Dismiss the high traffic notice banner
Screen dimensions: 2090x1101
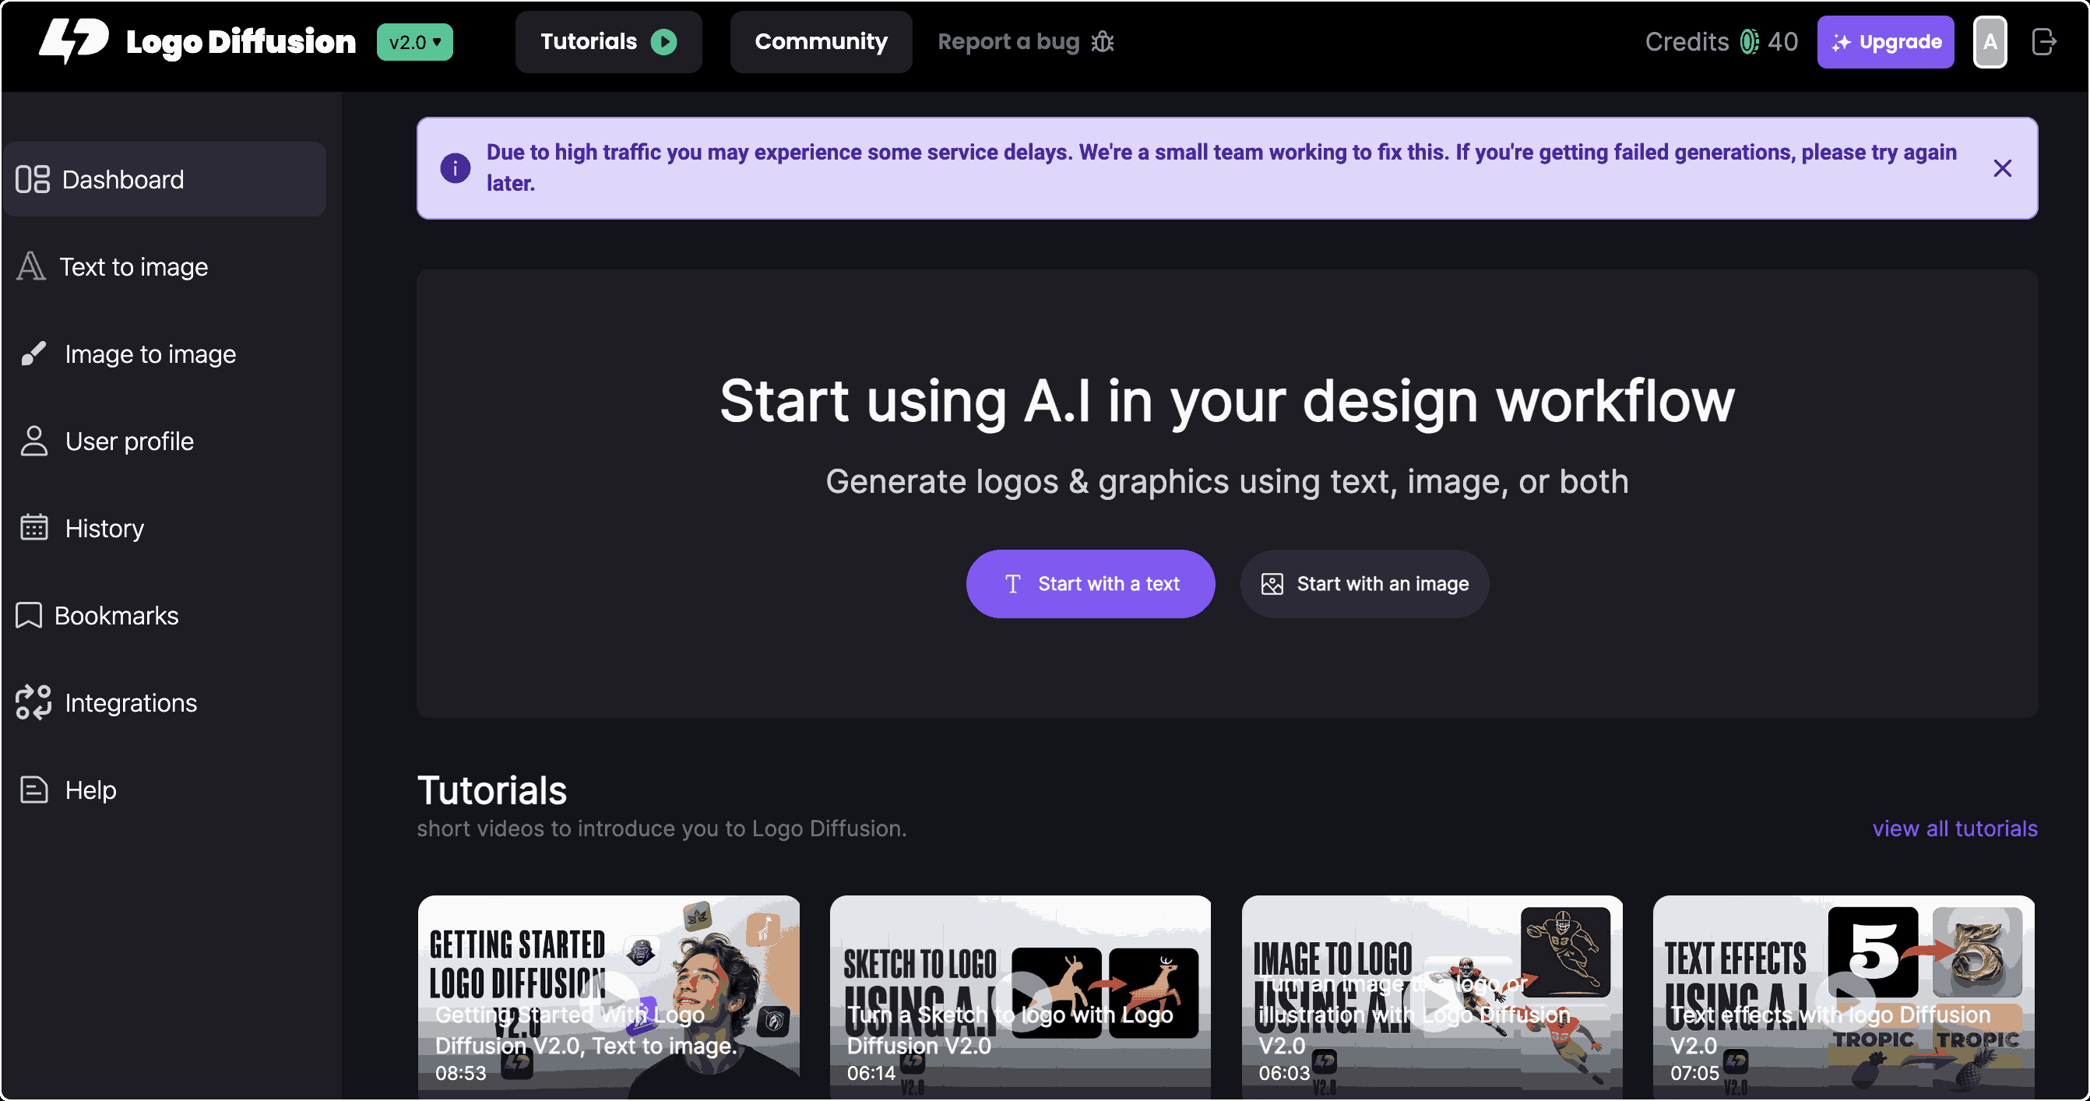2002,168
